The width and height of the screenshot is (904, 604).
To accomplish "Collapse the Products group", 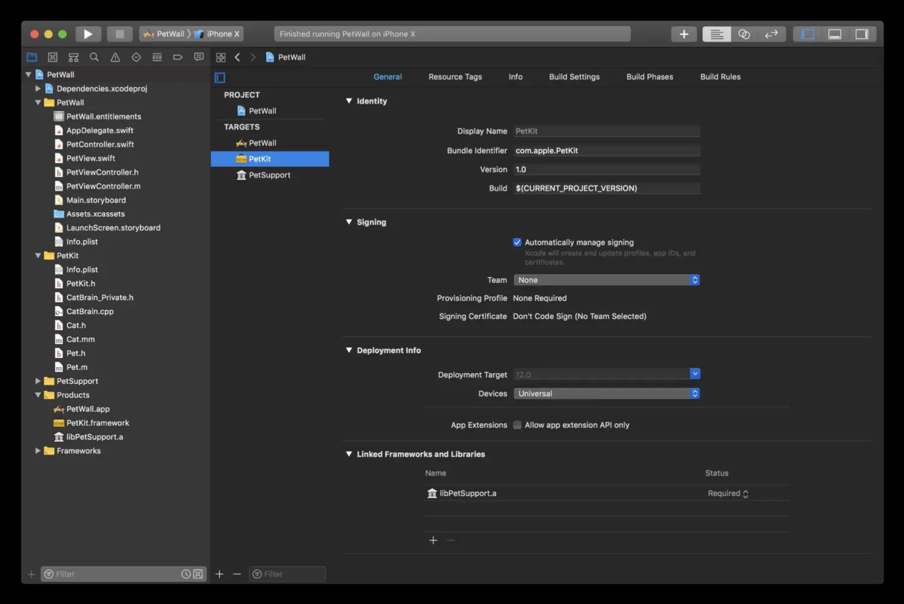I will point(38,395).
